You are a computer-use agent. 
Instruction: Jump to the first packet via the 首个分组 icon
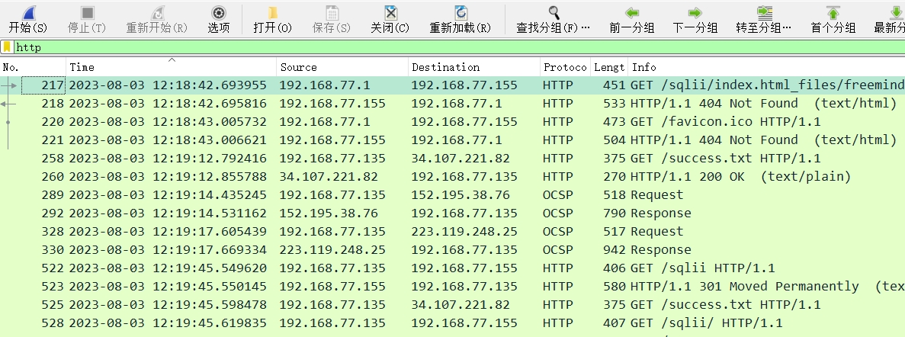coord(833,13)
